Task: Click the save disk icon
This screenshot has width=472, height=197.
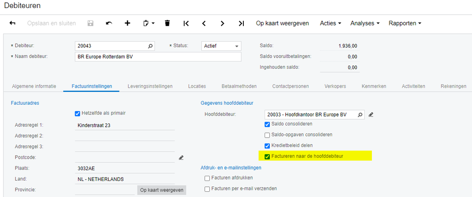Action: pos(90,23)
